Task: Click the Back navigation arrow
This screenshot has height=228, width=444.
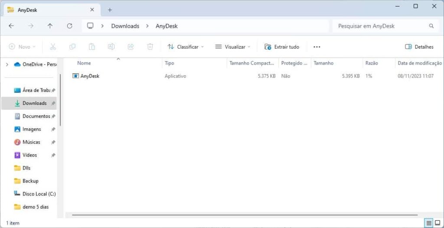Action: [11, 26]
